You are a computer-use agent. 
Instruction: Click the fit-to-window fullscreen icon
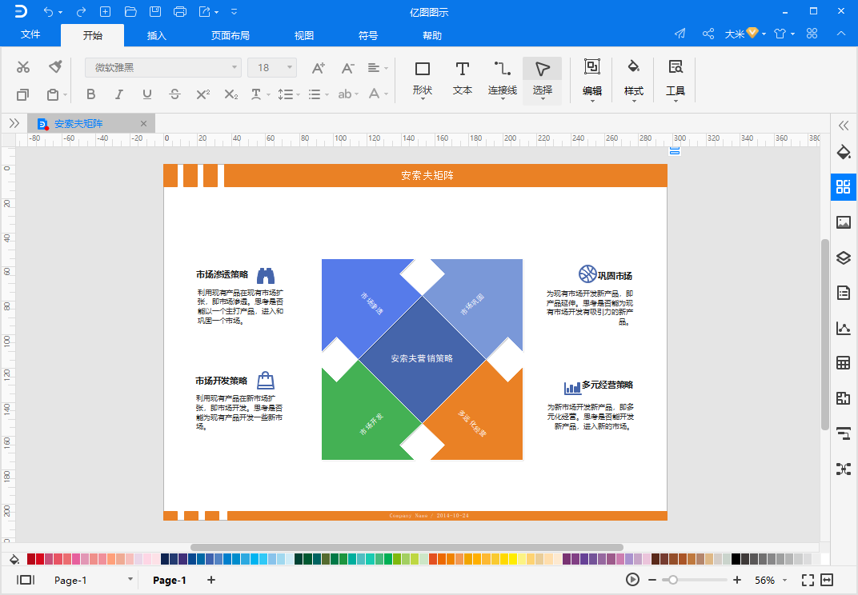[808, 580]
